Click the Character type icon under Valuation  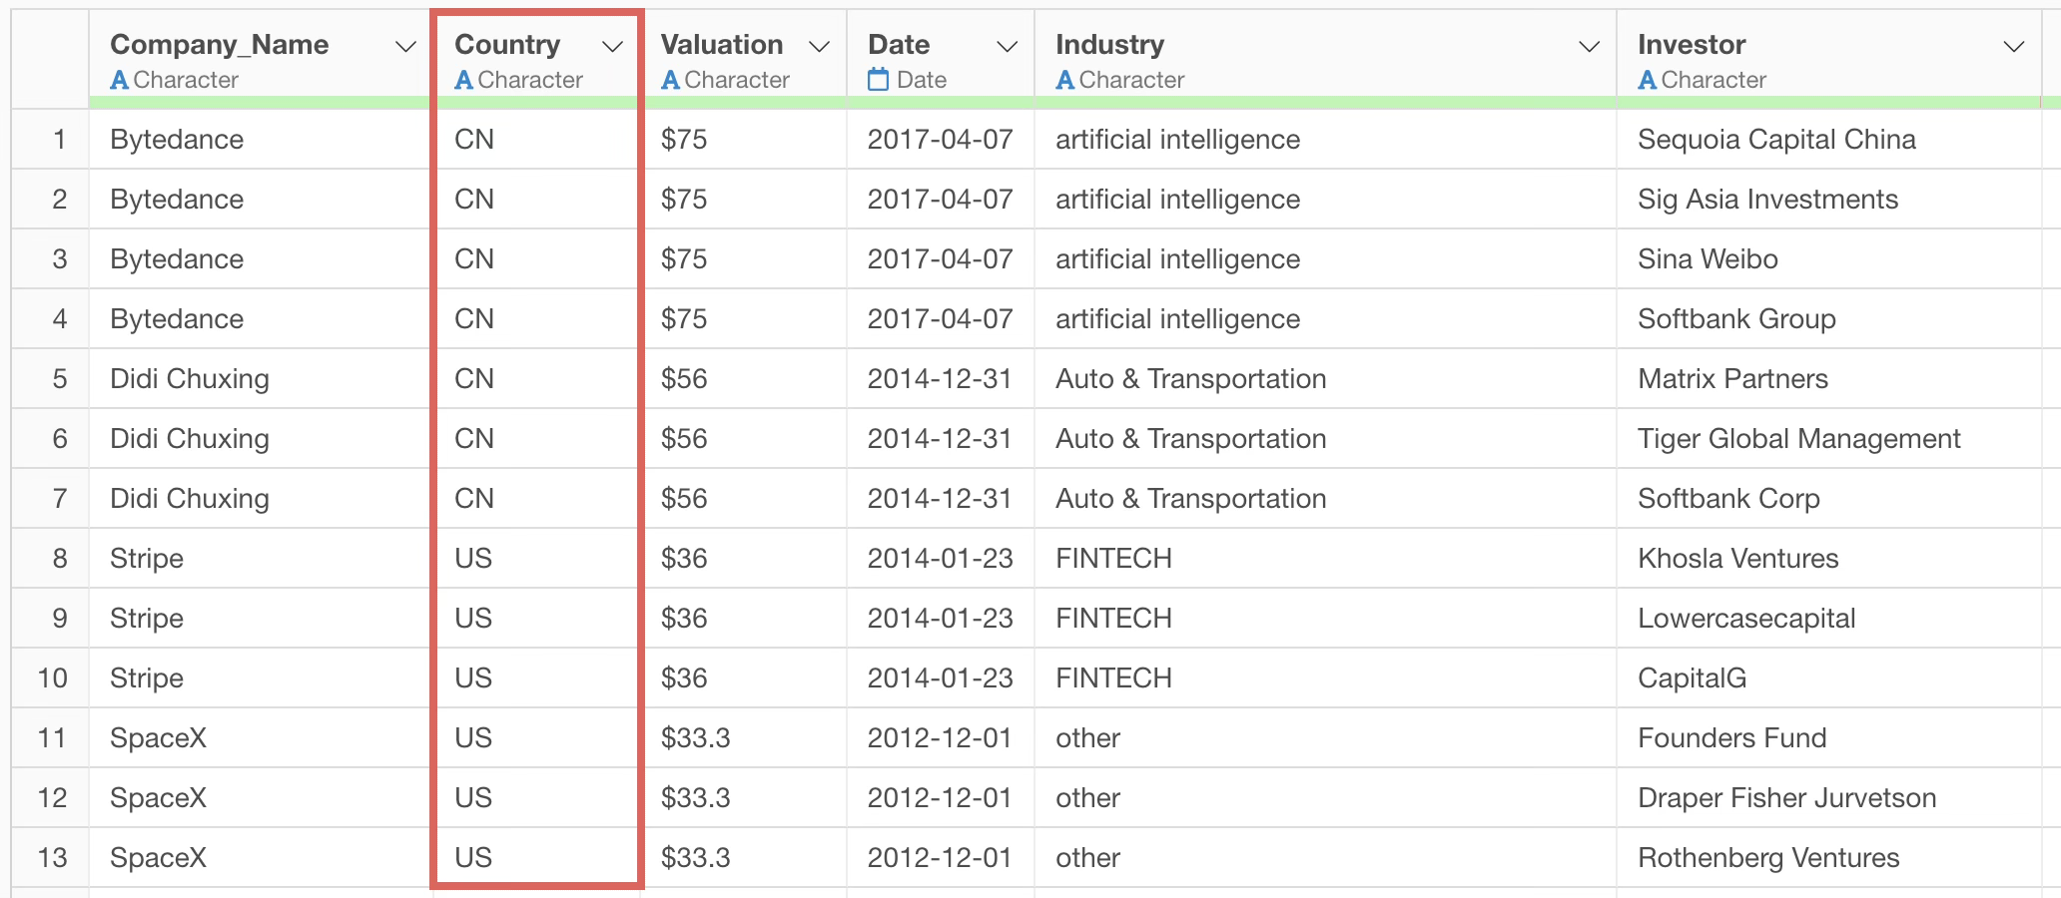pos(670,80)
